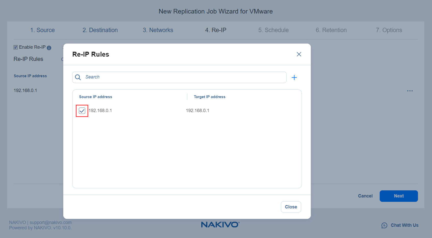The height and width of the screenshot is (238, 432).
Task: Click the NAKIVO logo in footer
Action: coord(220,224)
